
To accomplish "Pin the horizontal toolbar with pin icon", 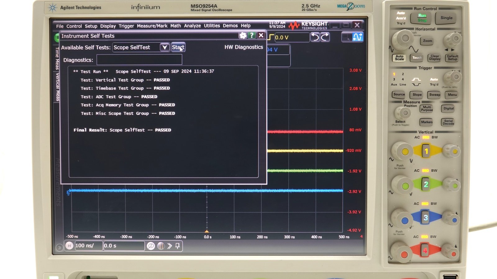I will pos(178,246).
